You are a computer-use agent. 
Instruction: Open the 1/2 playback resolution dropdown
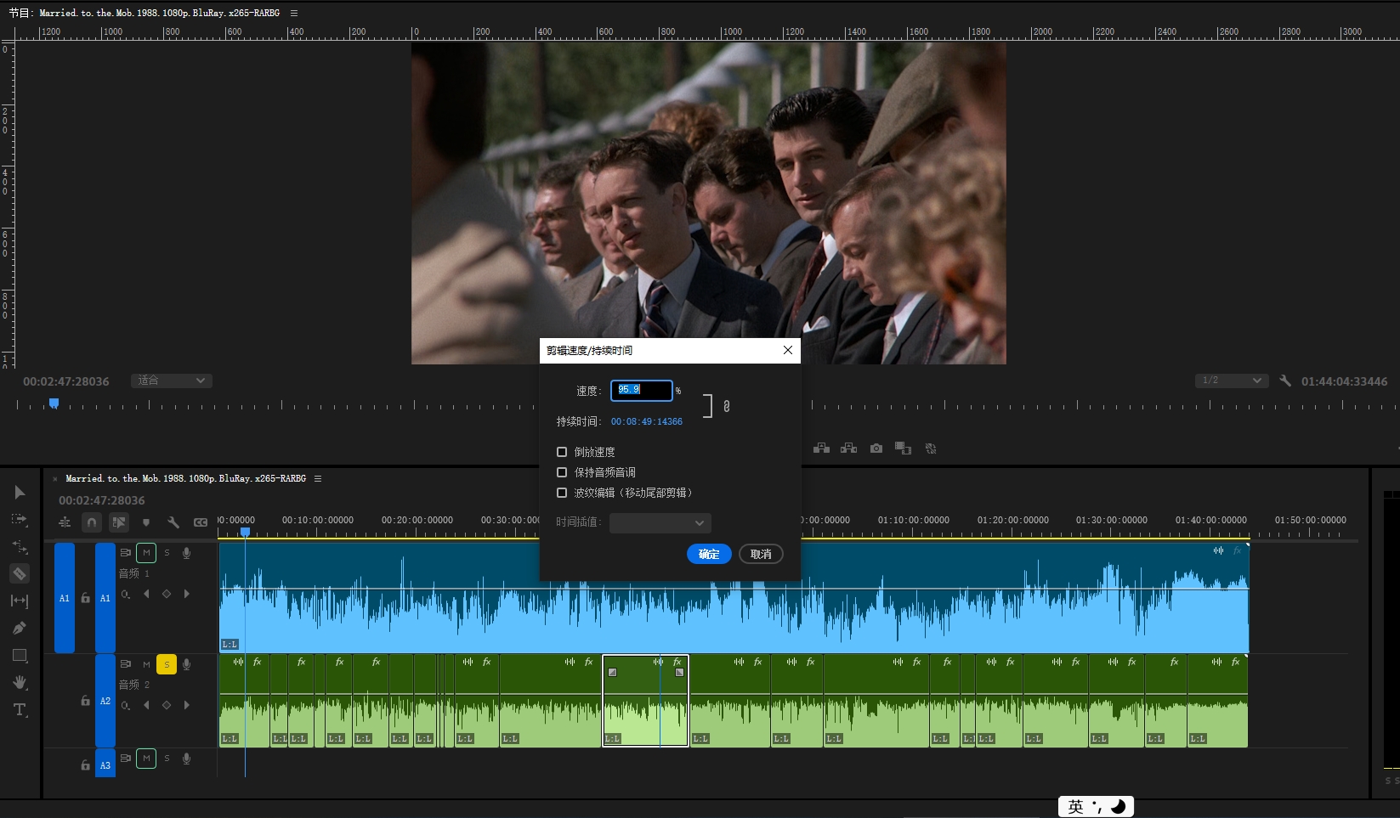click(x=1231, y=381)
